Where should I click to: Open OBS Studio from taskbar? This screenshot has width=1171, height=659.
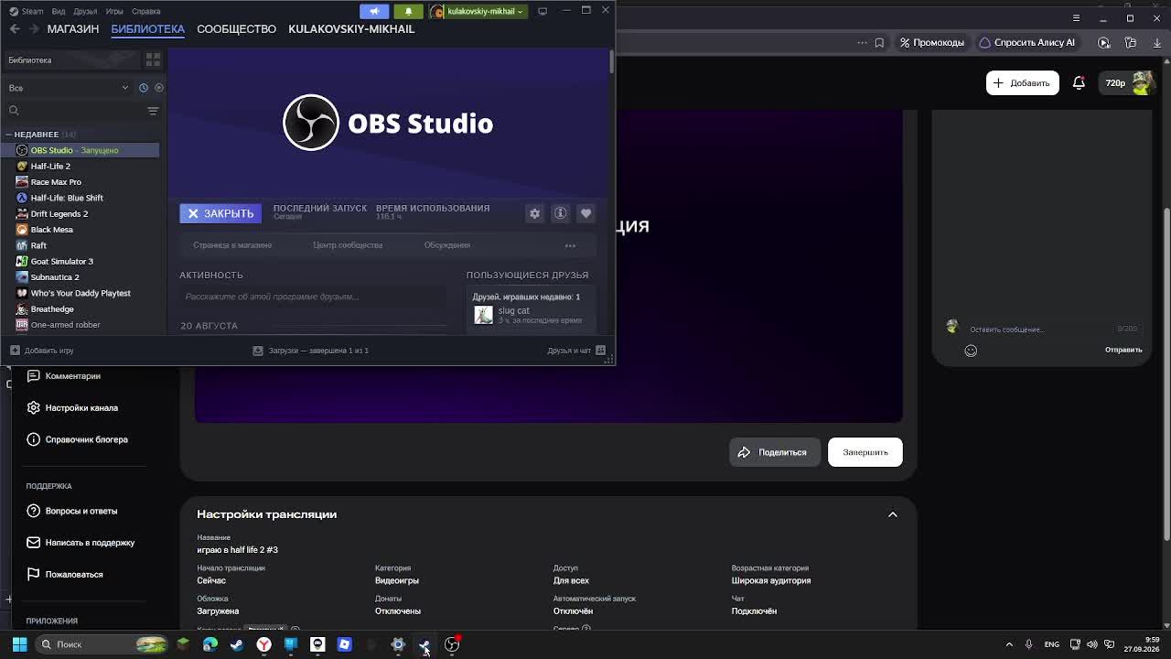(x=452, y=644)
